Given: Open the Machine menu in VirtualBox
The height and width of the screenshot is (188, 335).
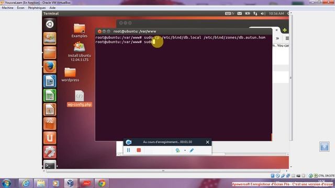Looking at the screenshot, I should click(x=7, y=8).
